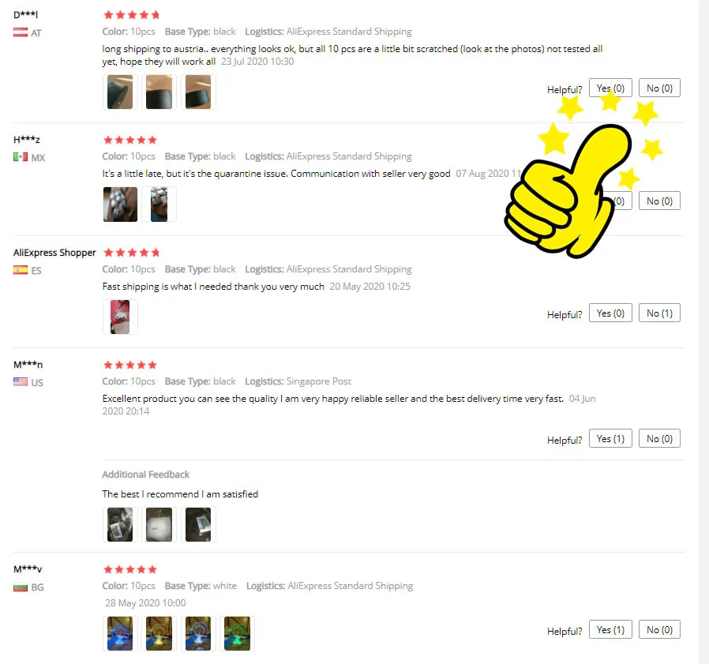This screenshot has width=709, height=664.
Task: Click the five-star rating of D***l's review
Action: (131, 15)
